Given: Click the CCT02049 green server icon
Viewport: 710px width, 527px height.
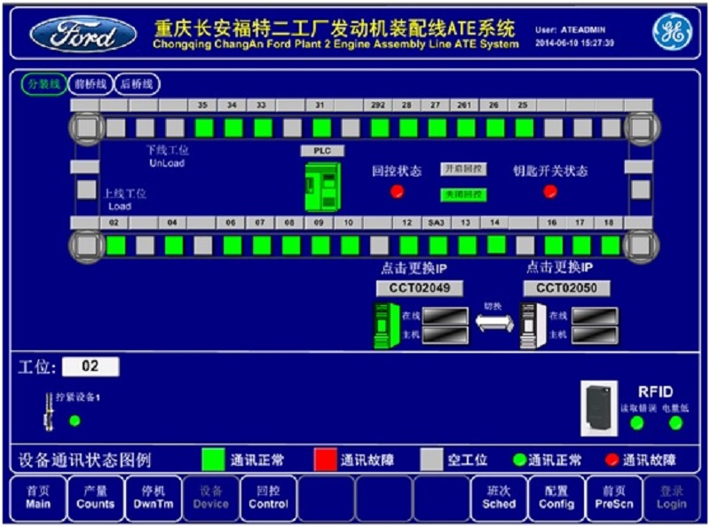Looking at the screenshot, I should click(386, 326).
